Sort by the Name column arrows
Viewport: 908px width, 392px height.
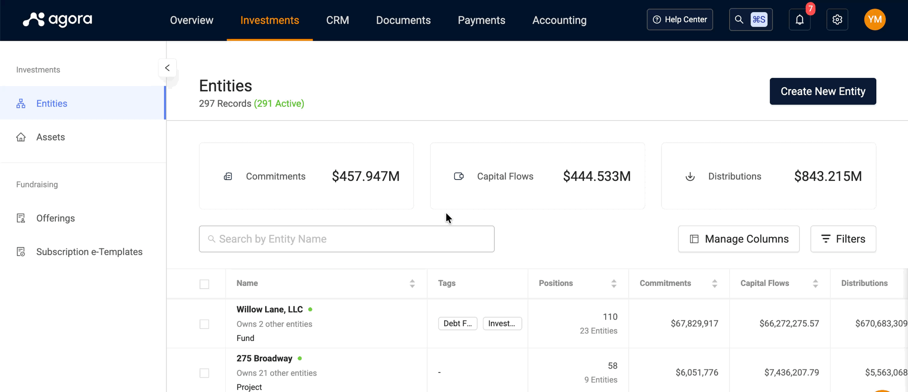click(x=412, y=284)
